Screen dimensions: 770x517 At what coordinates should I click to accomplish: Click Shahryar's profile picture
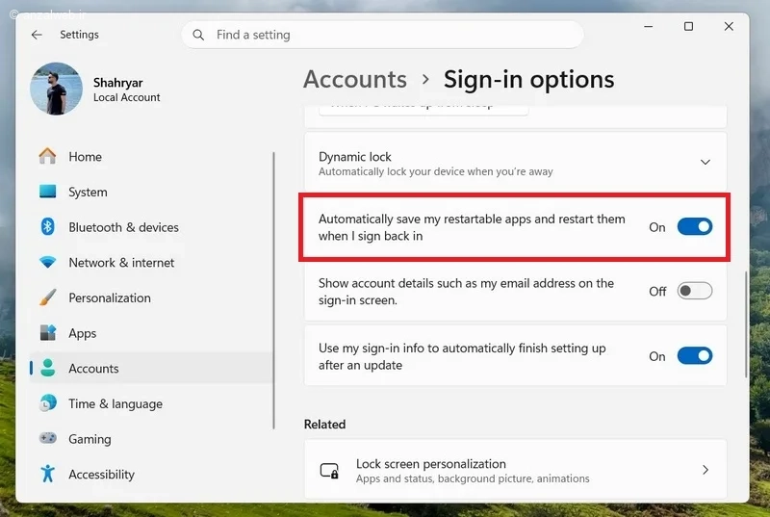(x=57, y=89)
